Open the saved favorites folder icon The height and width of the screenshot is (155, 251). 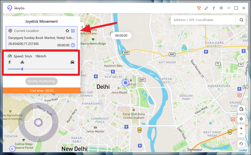(73, 31)
